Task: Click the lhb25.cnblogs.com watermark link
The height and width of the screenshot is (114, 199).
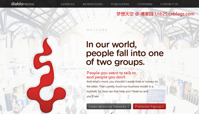Action: click(x=175, y=14)
